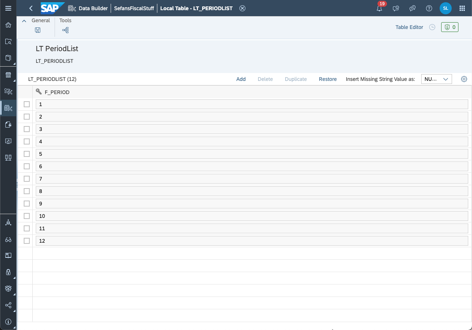Close the Local Table LT_PERIODLIST tab
The width and height of the screenshot is (472, 330).
(242, 8)
